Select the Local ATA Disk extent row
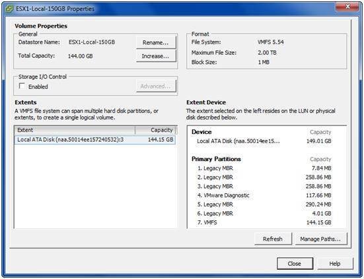Viewport: 364px width, 279px height. point(94,140)
